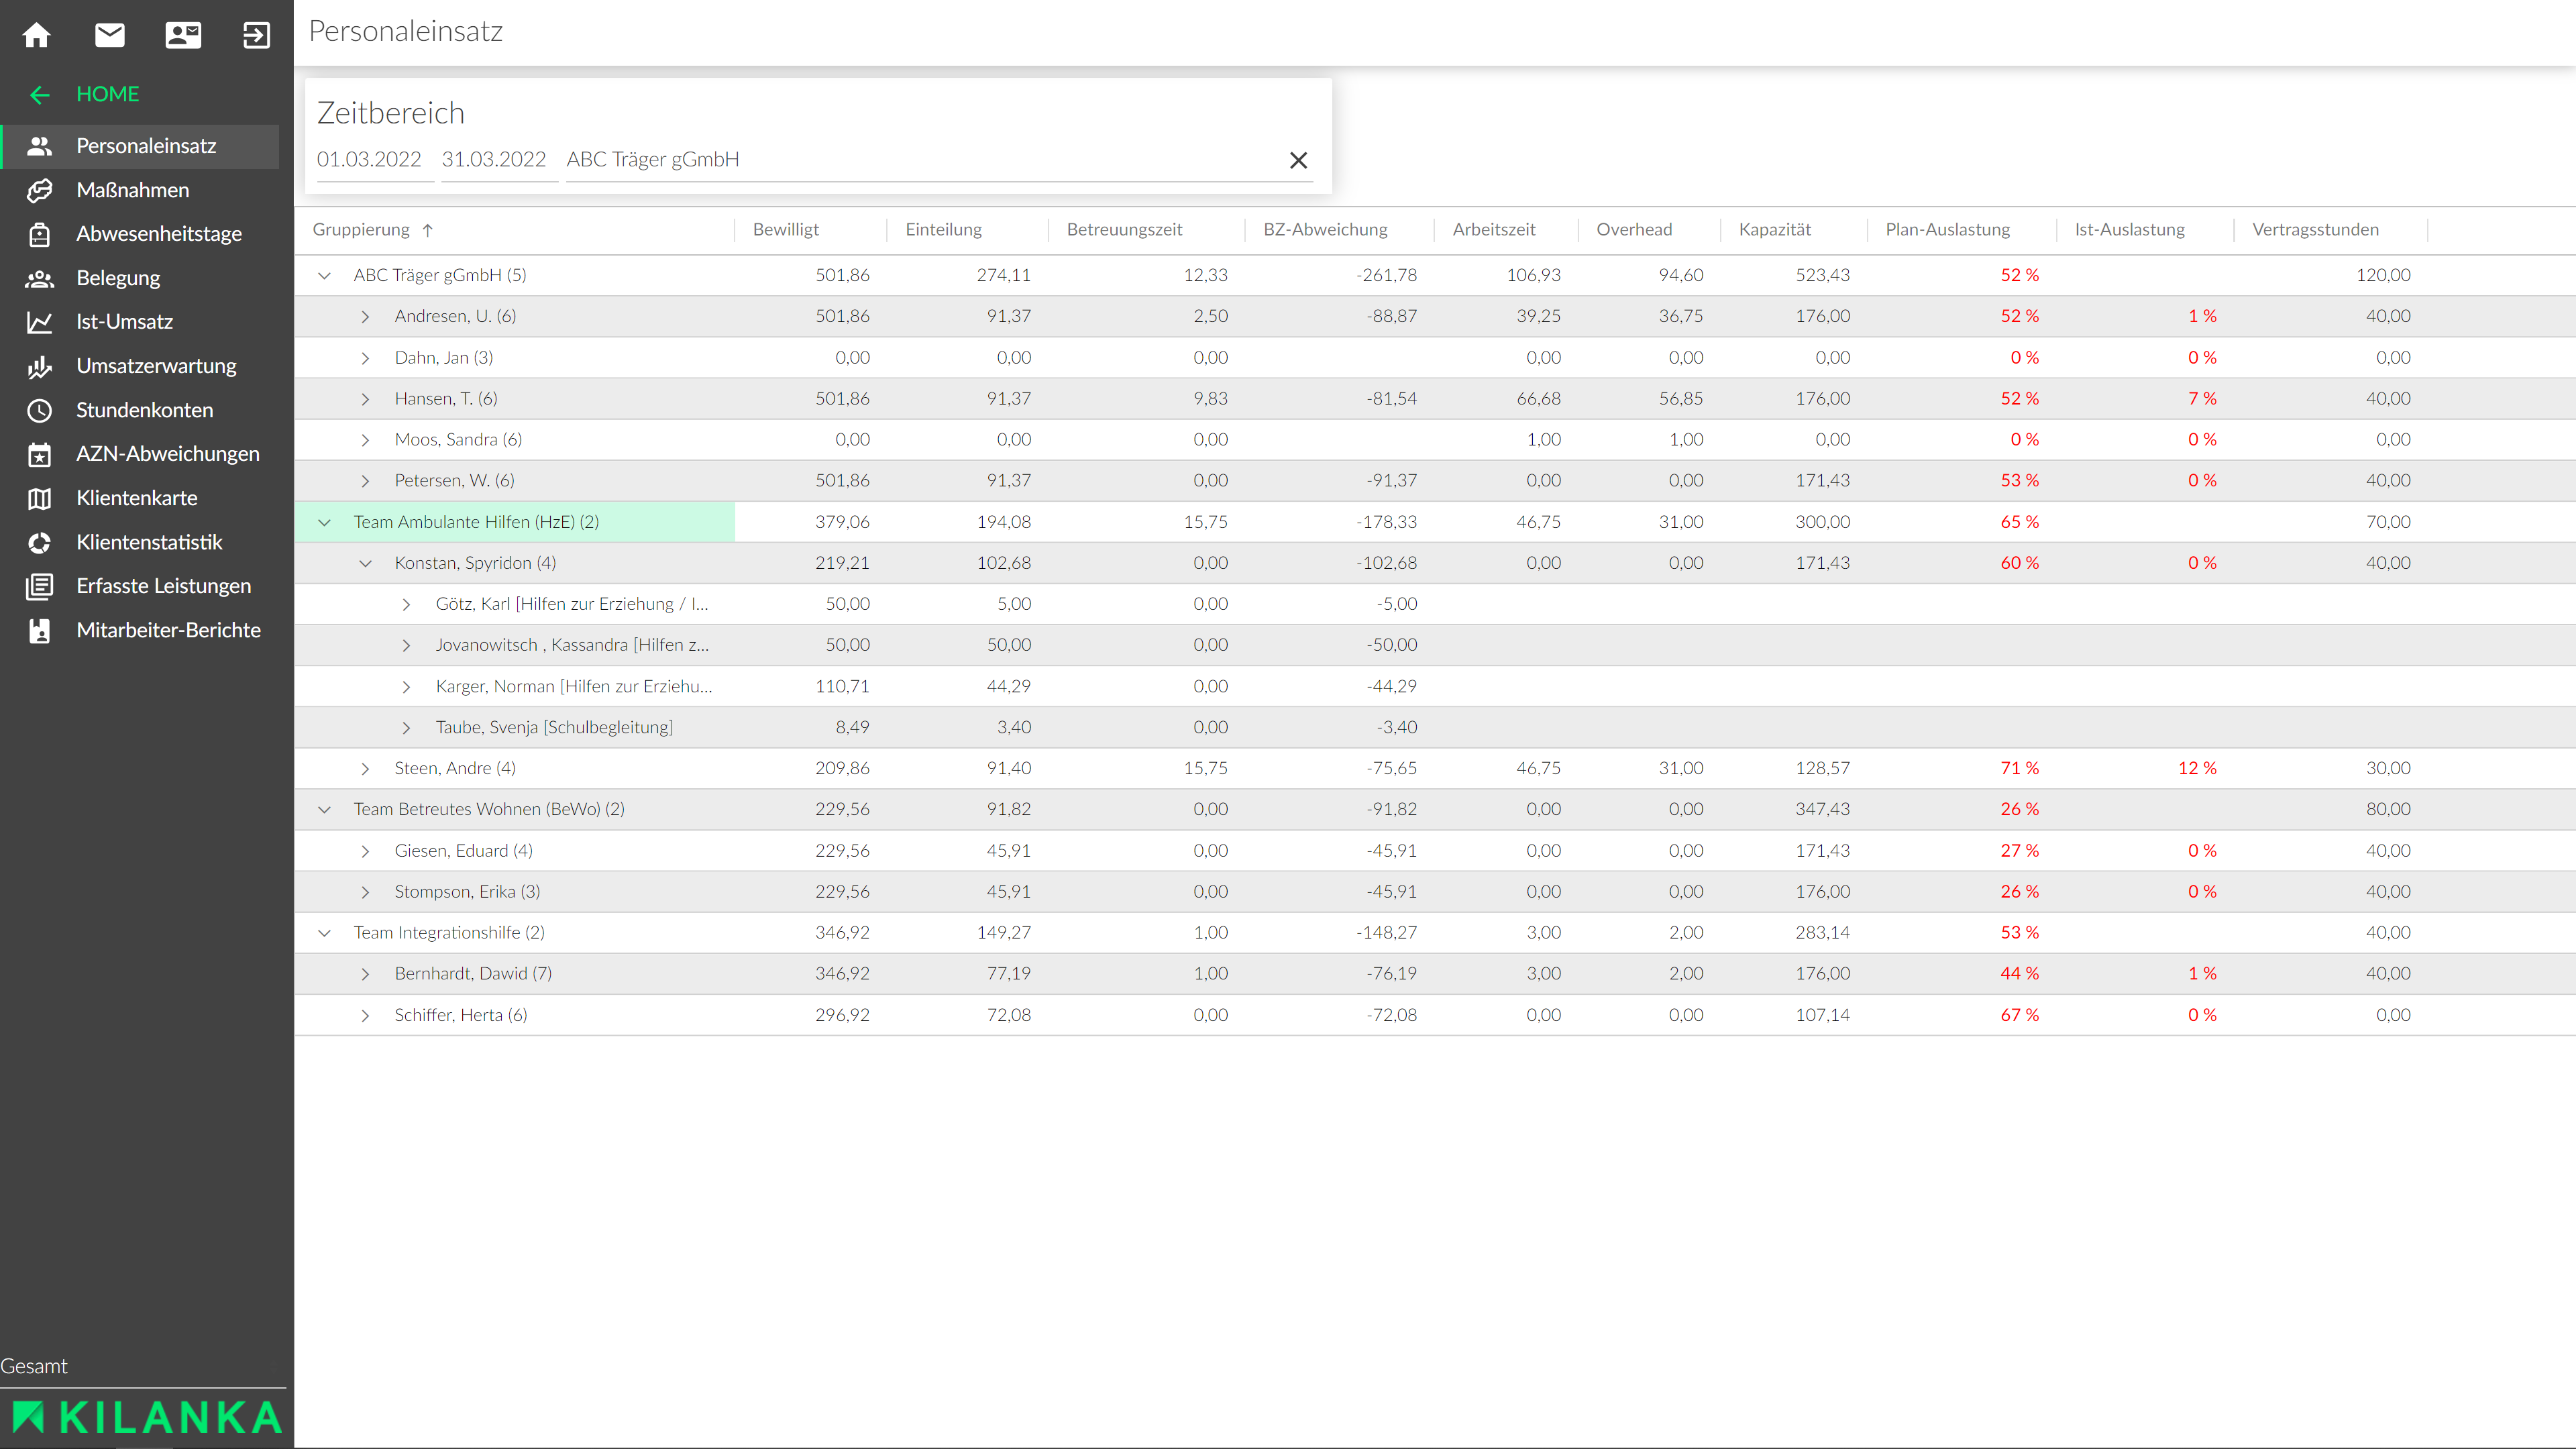Click the home icon in top bar
Viewport: 2576px width, 1449px height.
point(37,35)
